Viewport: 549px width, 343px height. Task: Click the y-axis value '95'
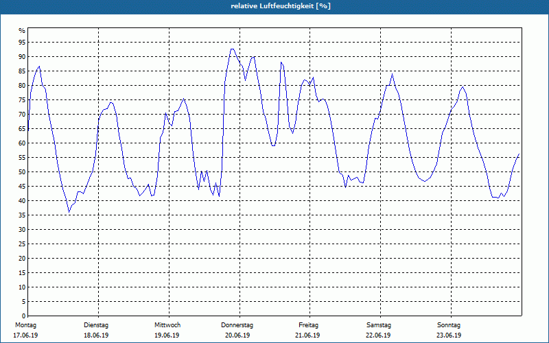tap(22, 43)
